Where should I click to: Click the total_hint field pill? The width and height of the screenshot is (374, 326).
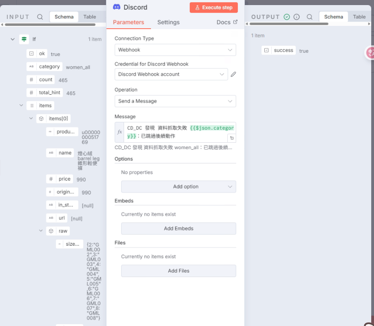[x=44, y=92]
